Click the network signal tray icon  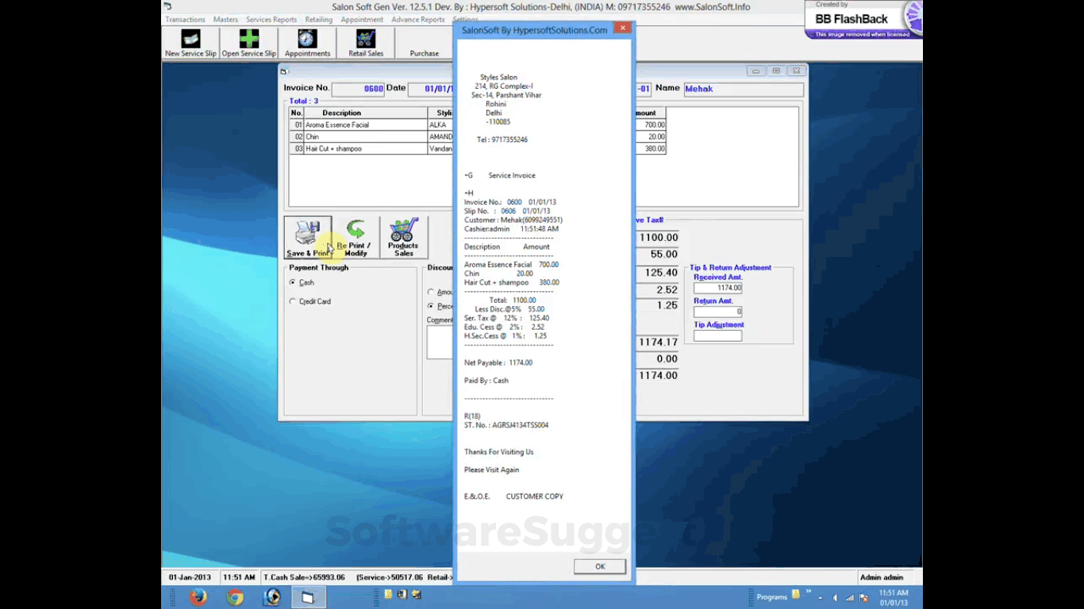point(849,597)
